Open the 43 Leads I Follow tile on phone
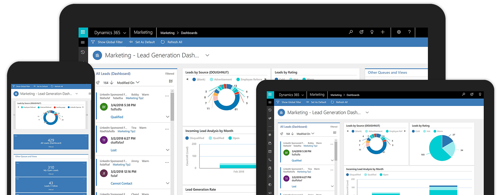Viewport: 501px width, 195px height. pos(51,185)
